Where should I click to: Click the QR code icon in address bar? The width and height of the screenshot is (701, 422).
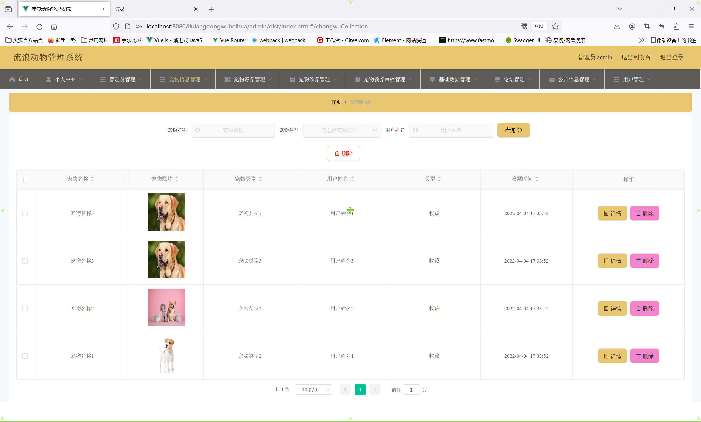(x=524, y=27)
